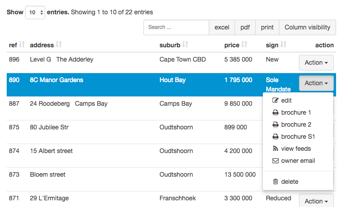This screenshot has width=341, height=207.
Task: Click the RSS icon beside view feeds
Action: pyautogui.click(x=275, y=149)
